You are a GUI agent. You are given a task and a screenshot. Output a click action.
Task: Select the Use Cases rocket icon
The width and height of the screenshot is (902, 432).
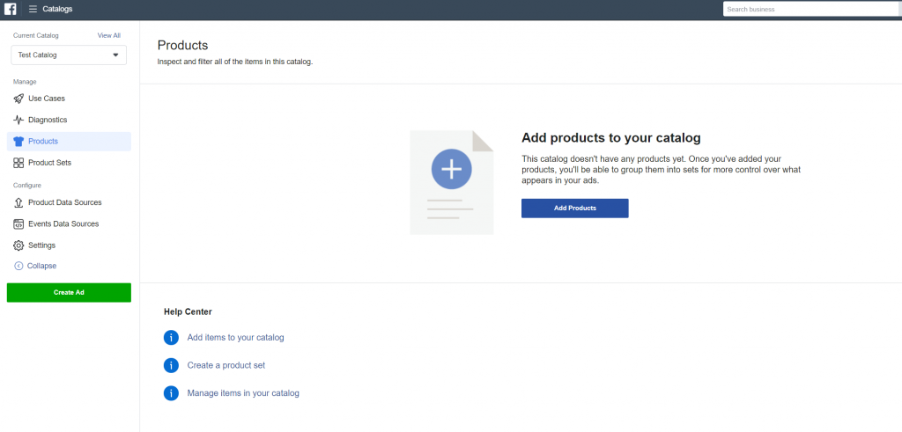pos(18,99)
